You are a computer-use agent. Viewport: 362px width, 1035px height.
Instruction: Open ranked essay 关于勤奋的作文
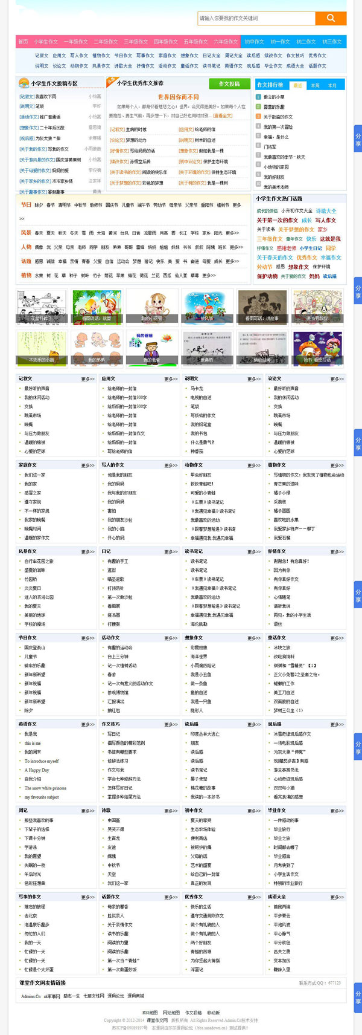278,117
